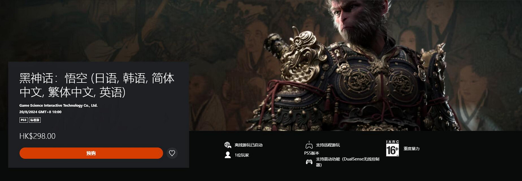The image size is (522, 181).
Task: Click the 标准版 edition badge
Action: click(x=35, y=120)
